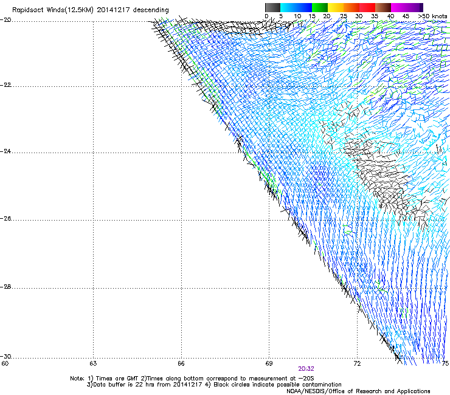Click the '63' longitude axis label
The width and height of the screenshot is (450, 395).
pos(93,363)
